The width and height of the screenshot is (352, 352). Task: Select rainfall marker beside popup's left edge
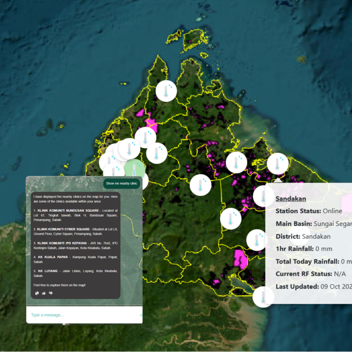click(x=264, y=196)
